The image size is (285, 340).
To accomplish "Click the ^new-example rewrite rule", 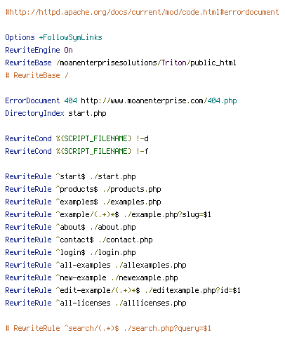I will click(x=91, y=277).
